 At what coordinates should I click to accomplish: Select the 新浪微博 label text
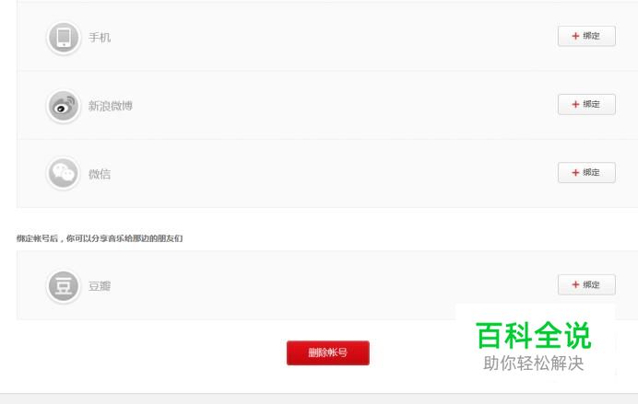coord(111,106)
